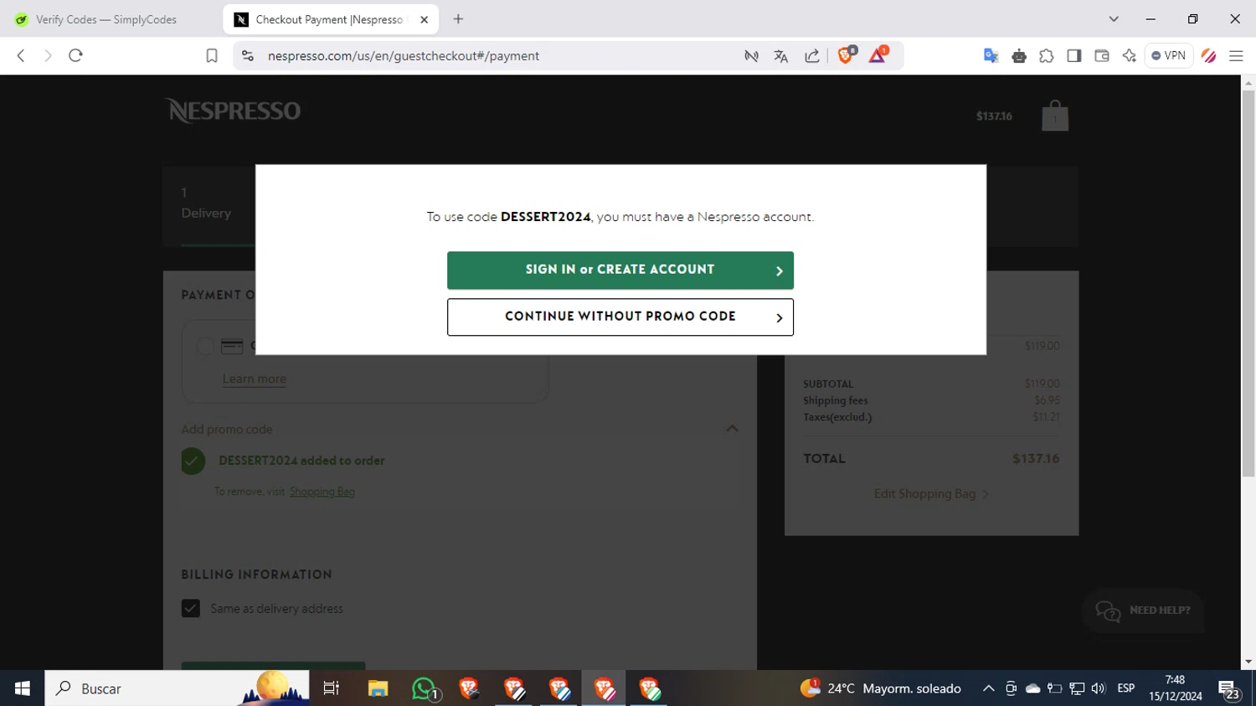The height and width of the screenshot is (706, 1256).
Task: Open the extensions puzzle icon
Action: 1047,56
